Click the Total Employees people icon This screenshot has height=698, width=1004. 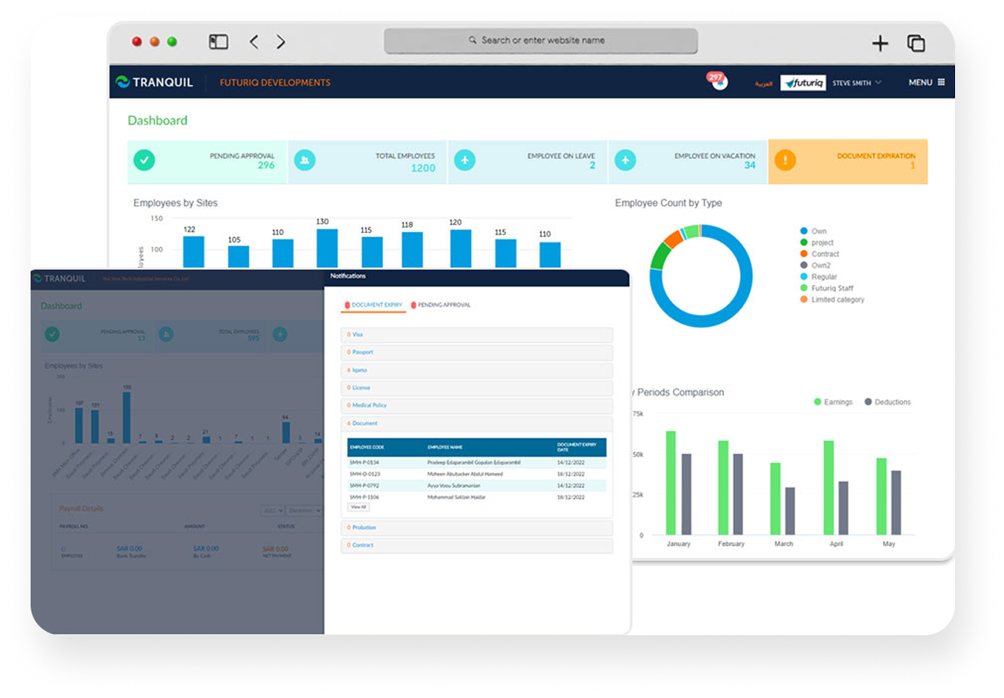pos(305,160)
